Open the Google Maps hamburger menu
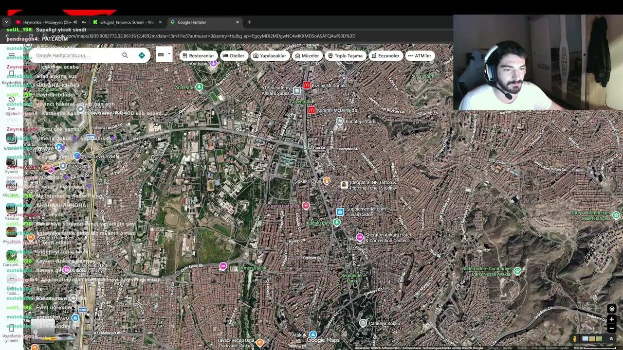Screen dimensions: 623x350 (x=12, y=55)
